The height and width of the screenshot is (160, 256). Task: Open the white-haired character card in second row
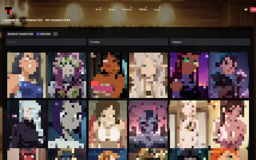[26, 124]
